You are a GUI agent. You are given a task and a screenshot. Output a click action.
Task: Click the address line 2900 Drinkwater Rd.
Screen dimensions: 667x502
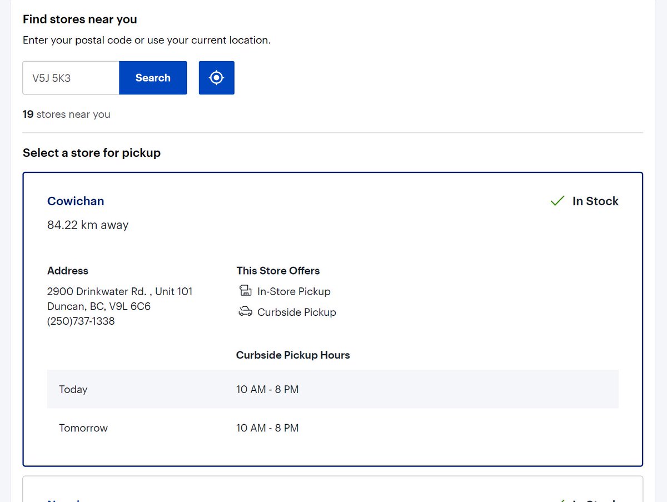[120, 291]
